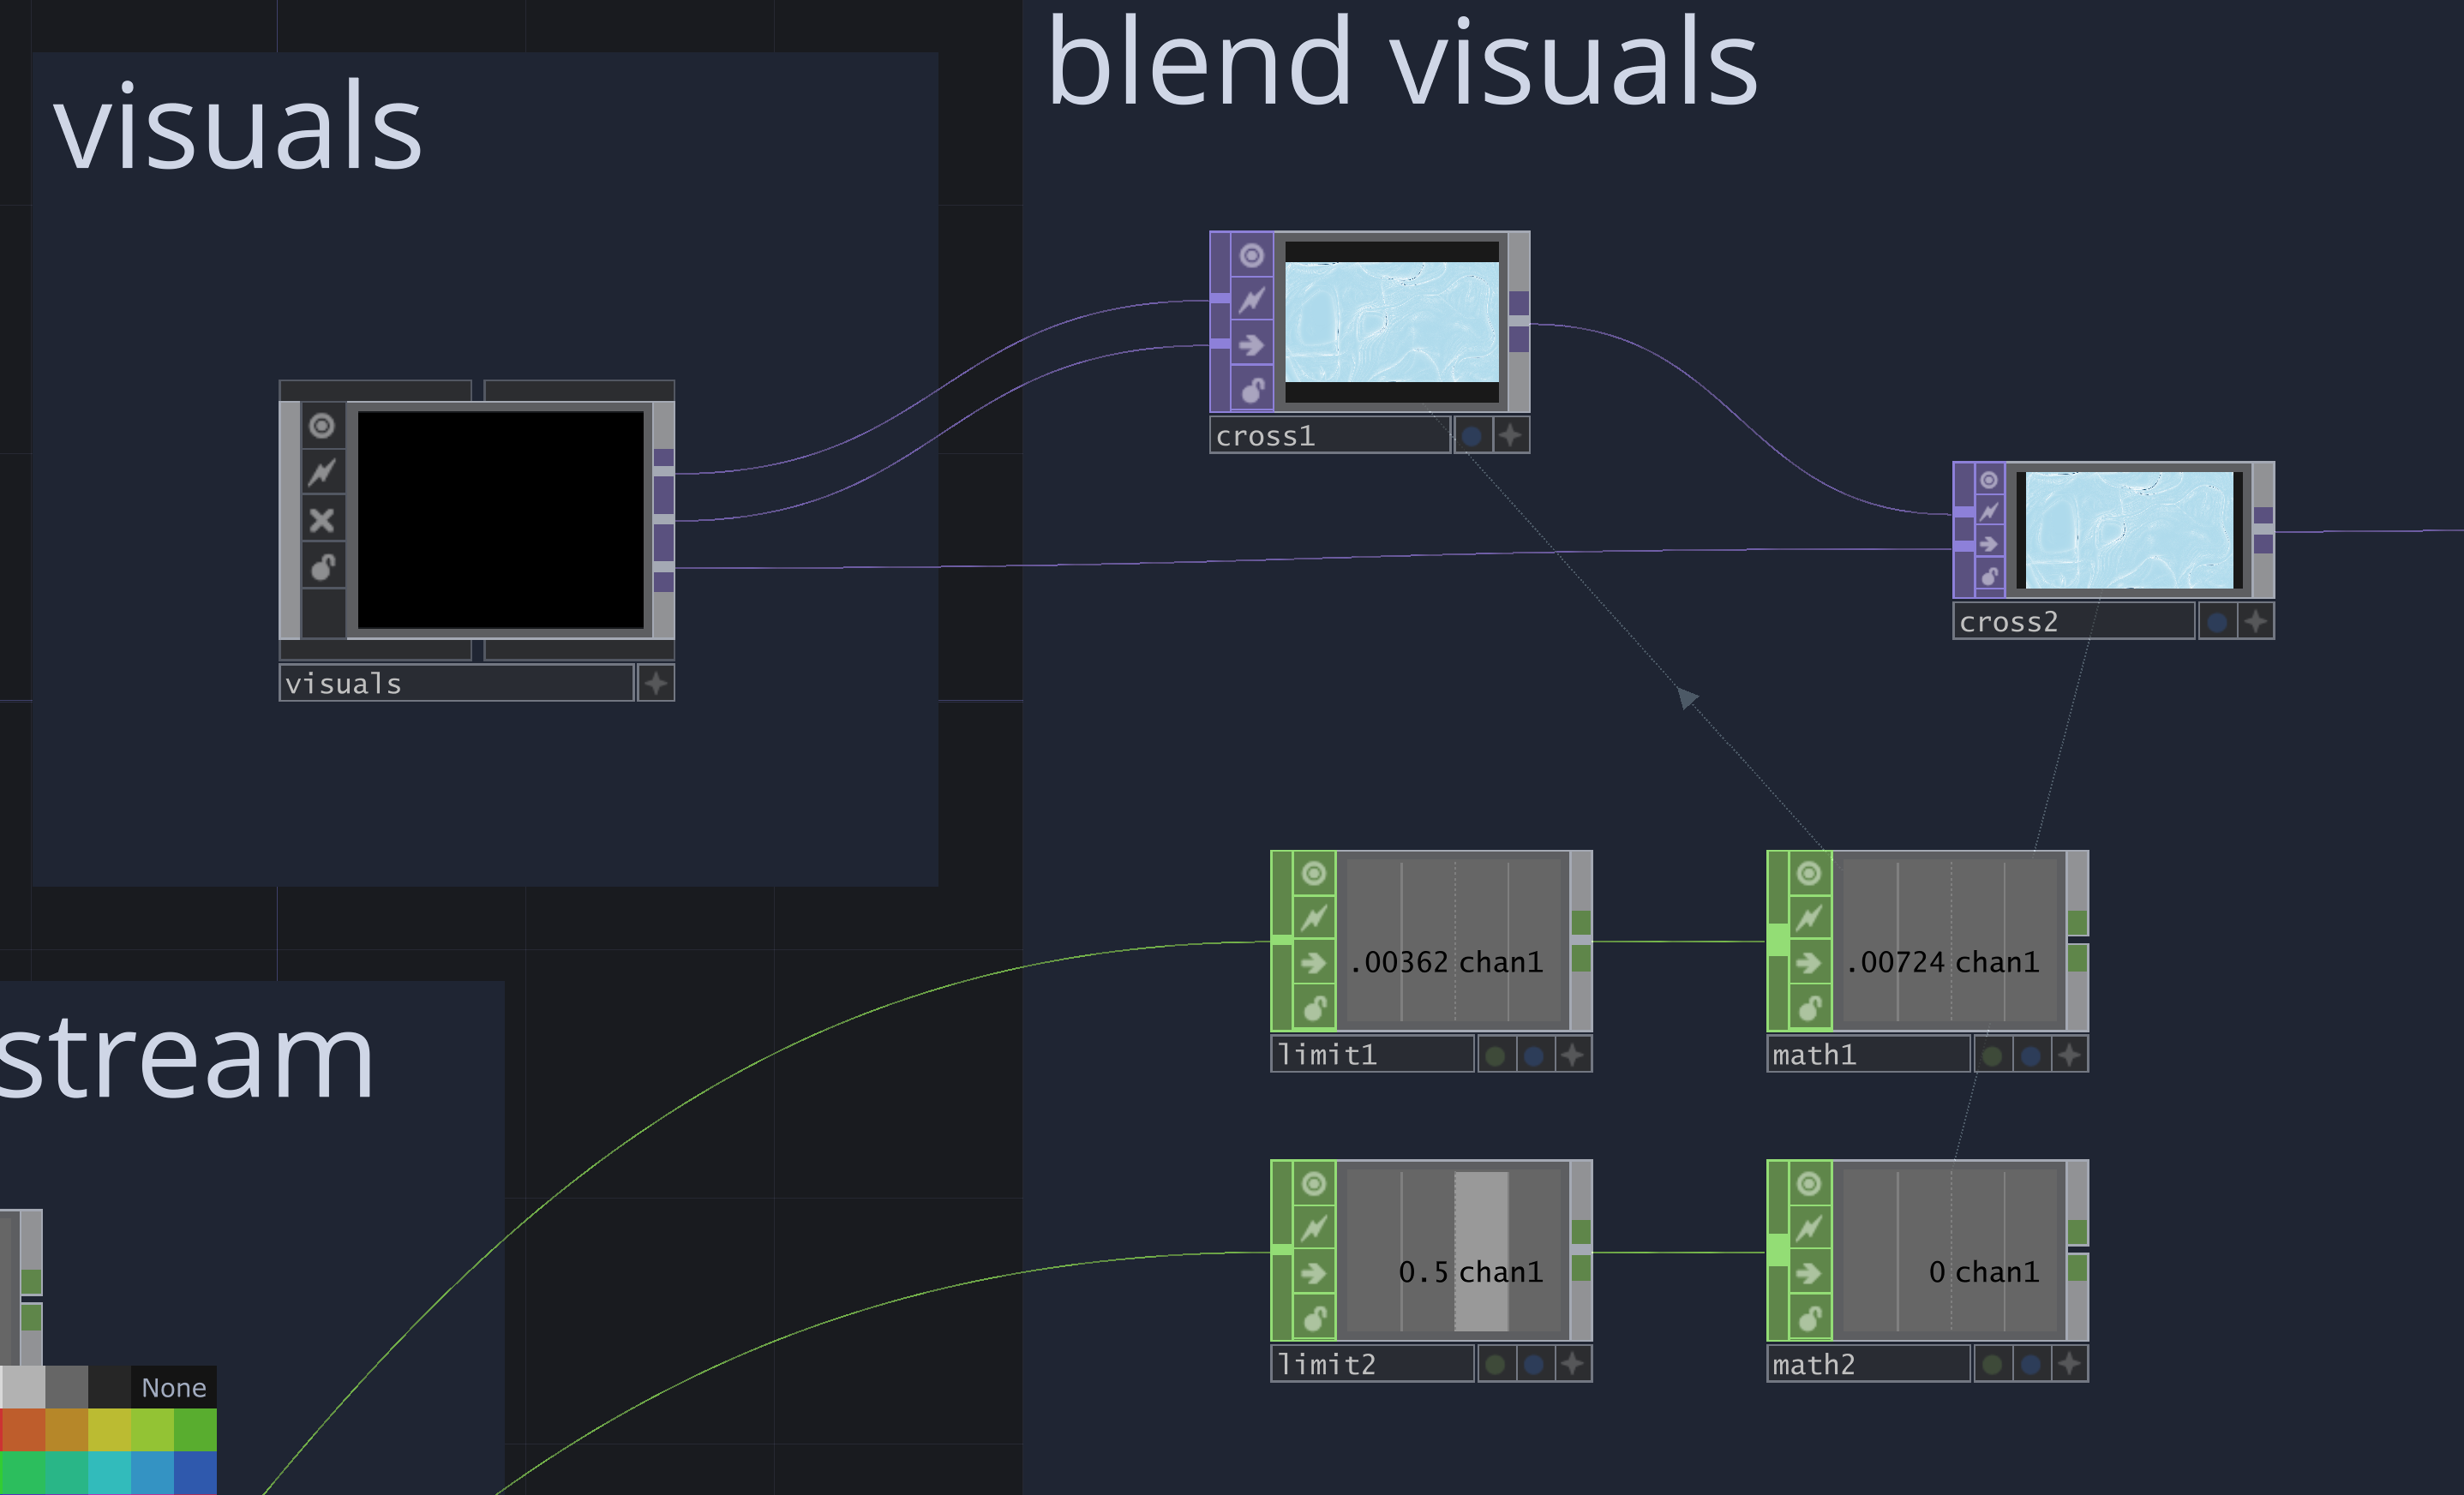
Task: Toggle viewer flag on math1 node
Action: tap(1810, 873)
